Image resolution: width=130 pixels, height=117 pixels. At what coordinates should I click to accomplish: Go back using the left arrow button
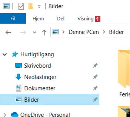(8, 32)
